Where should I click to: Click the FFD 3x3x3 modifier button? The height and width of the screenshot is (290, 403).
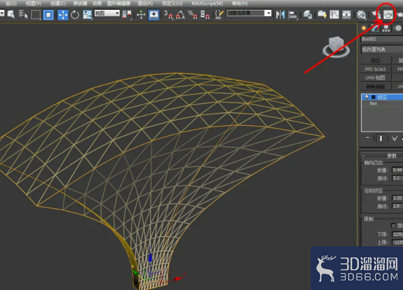375,69
